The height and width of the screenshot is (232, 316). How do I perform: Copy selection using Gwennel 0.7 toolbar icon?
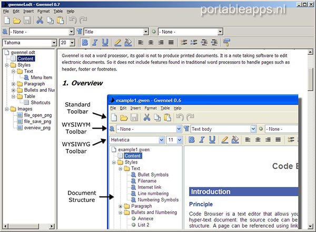[50, 21]
